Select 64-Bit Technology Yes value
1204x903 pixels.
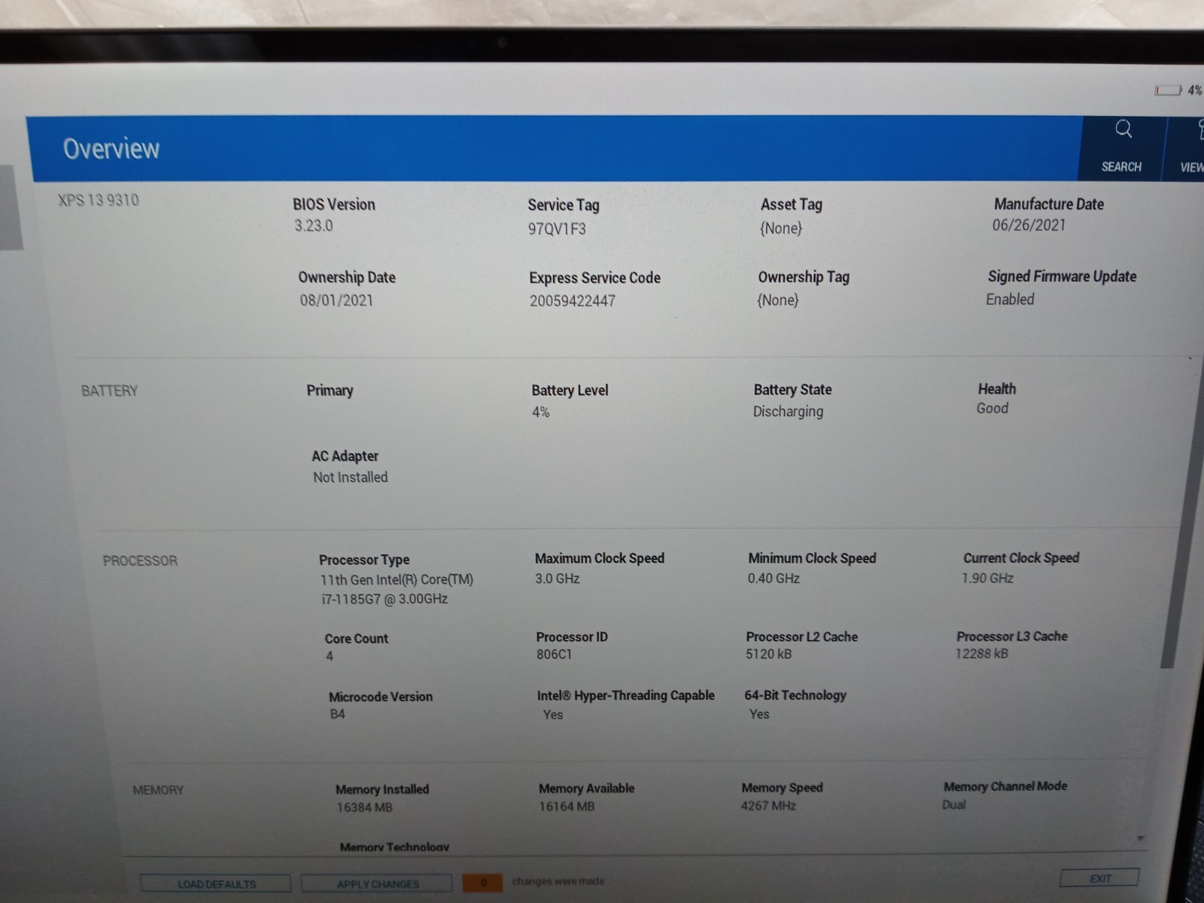tap(759, 714)
